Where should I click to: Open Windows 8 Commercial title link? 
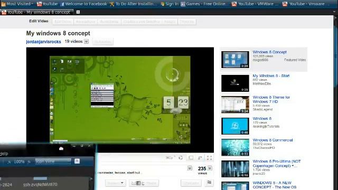[273, 140]
